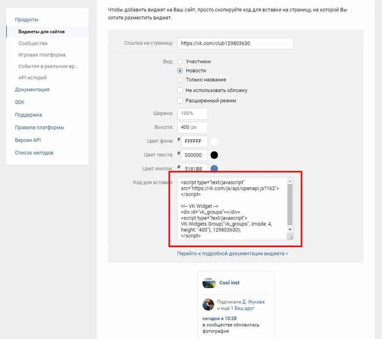Open Сообщества in sidebar
This screenshot has width=382, height=339.
[33, 43]
